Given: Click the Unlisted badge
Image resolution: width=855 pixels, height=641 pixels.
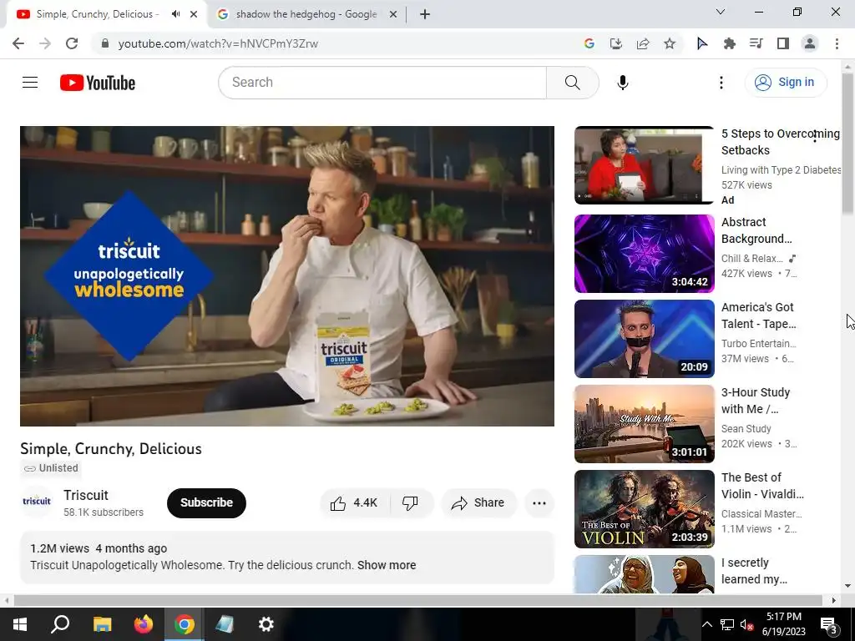Looking at the screenshot, I should [51, 468].
